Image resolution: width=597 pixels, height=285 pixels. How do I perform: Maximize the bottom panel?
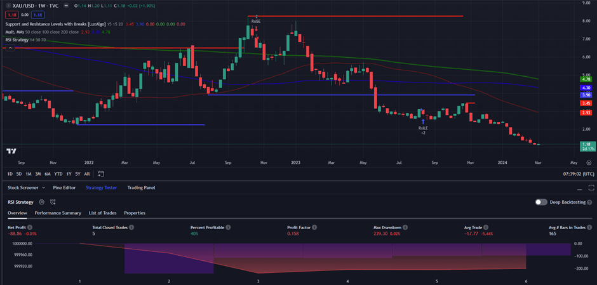coord(591,188)
